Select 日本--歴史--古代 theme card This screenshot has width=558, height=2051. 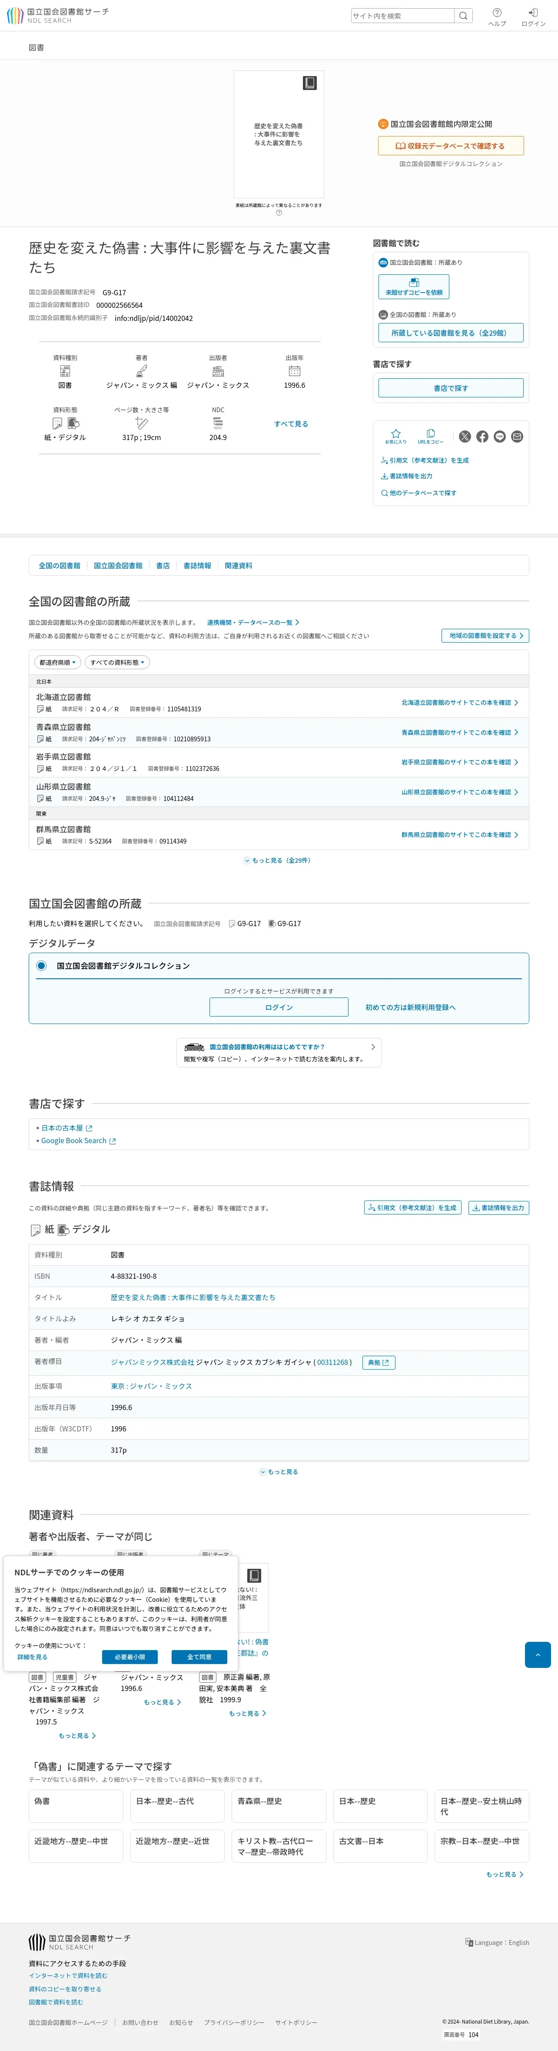pyautogui.click(x=177, y=1806)
